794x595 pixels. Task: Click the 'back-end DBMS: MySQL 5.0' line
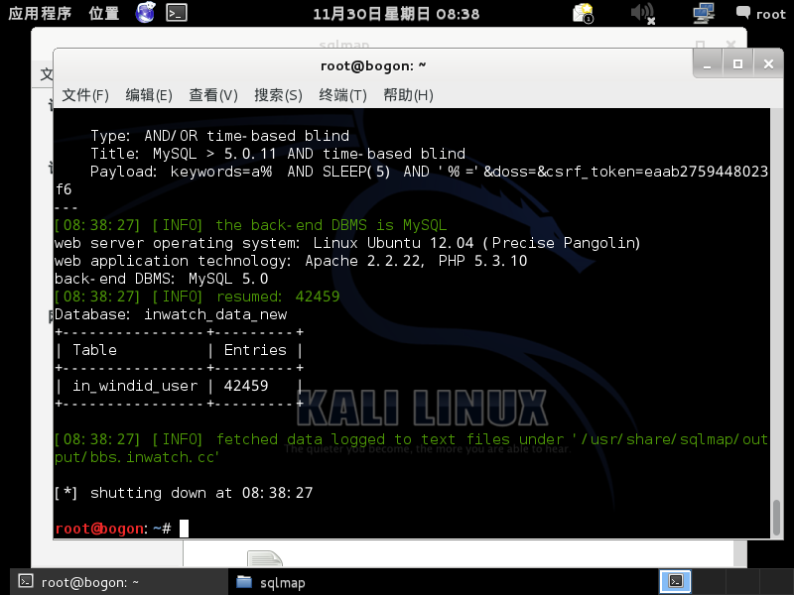click(162, 279)
